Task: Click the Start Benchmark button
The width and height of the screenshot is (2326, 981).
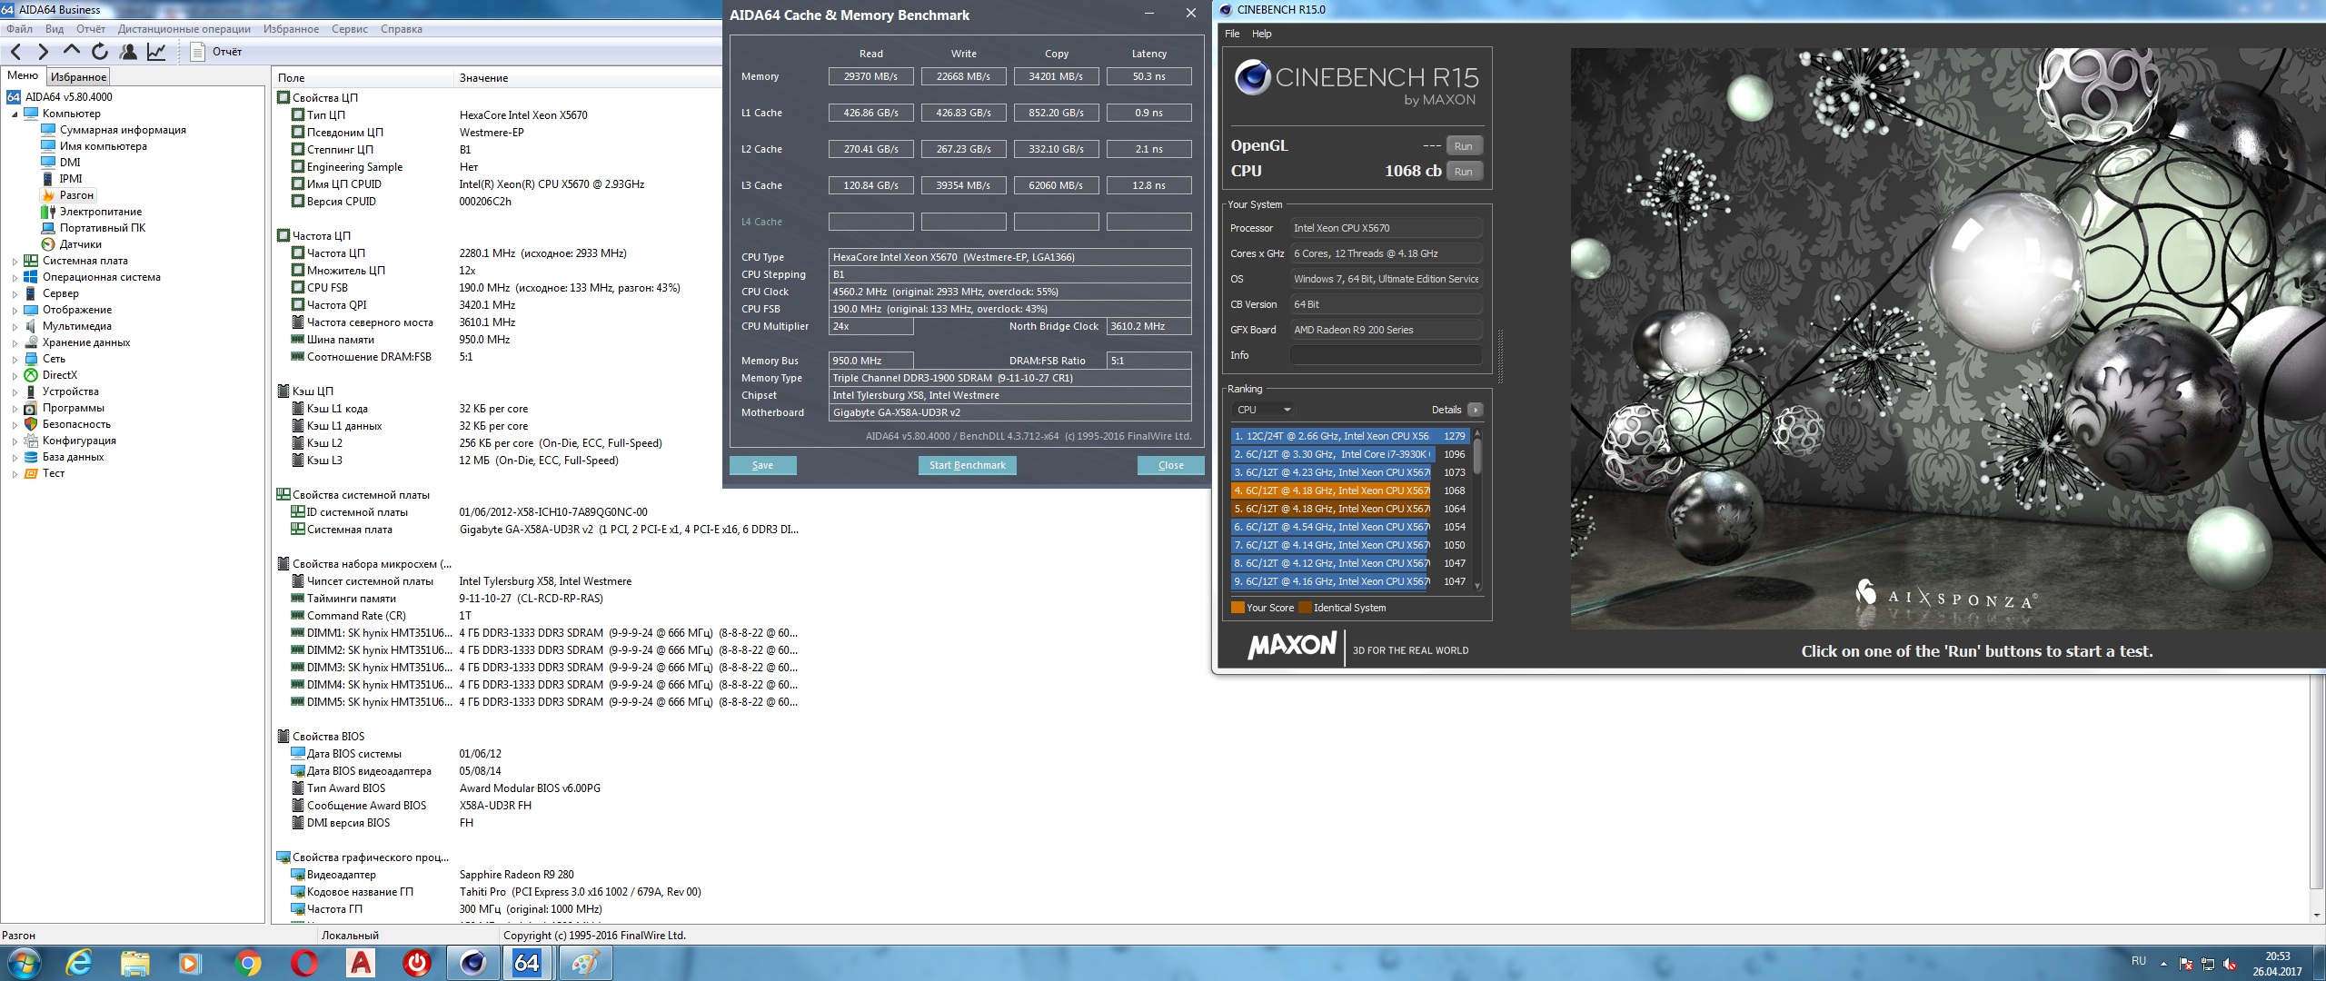Action: tap(967, 465)
